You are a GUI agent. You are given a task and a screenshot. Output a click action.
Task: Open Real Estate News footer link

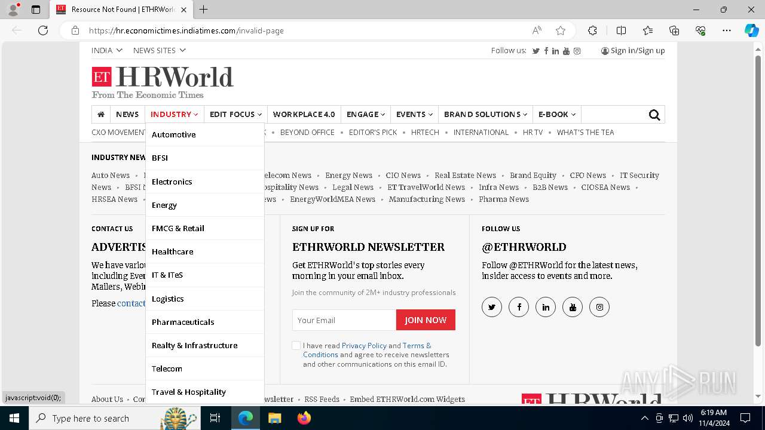click(x=465, y=176)
